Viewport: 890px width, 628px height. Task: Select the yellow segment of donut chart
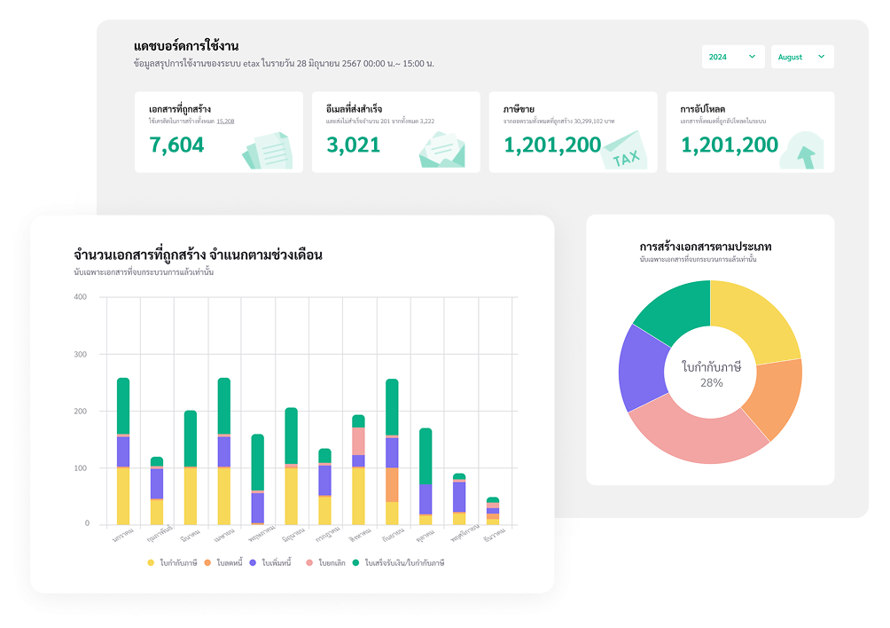pyautogui.click(x=759, y=319)
